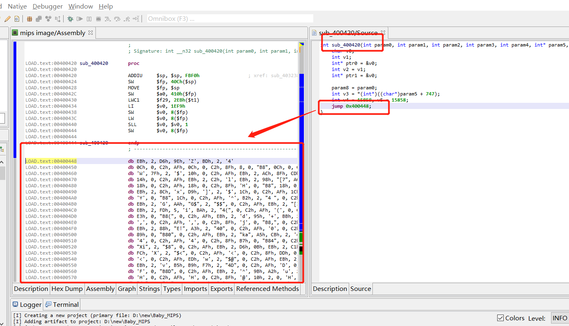This screenshot has height=326, width=569.
Task: Click the document export arrow icon
Action: tap(17, 19)
